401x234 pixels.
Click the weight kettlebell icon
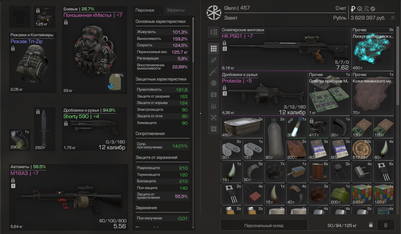pyautogui.click(x=371, y=225)
